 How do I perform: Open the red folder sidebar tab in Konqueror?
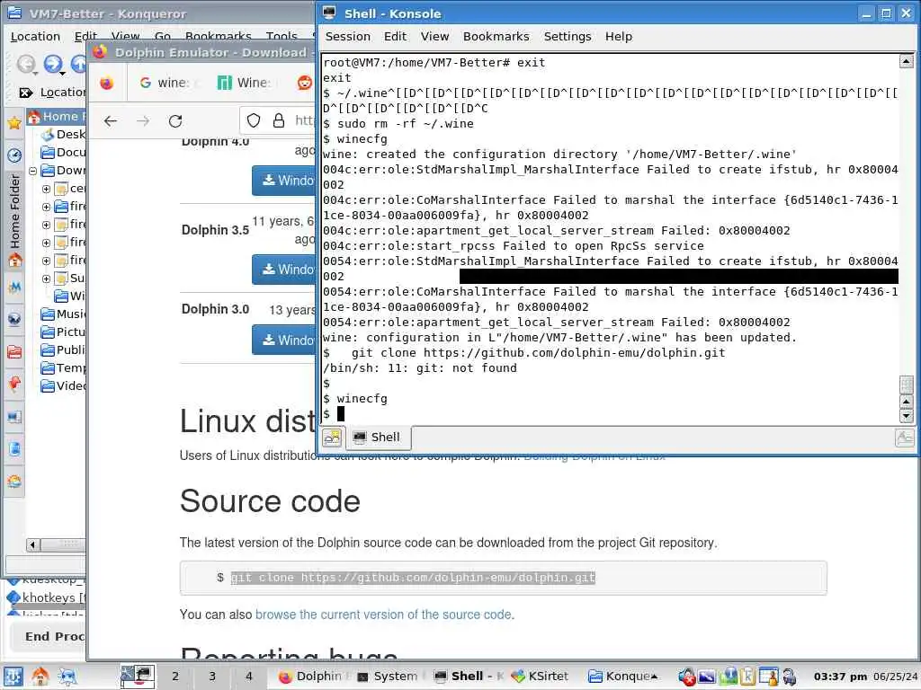click(14, 351)
